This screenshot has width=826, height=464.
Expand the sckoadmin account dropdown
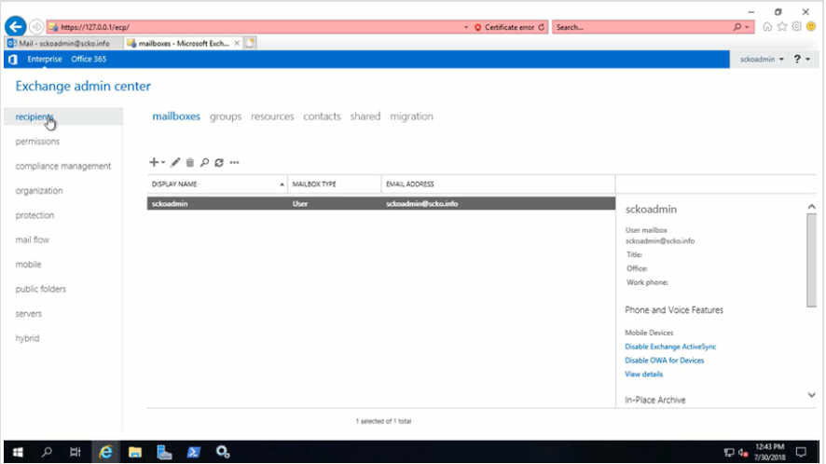[x=762, y=60]
